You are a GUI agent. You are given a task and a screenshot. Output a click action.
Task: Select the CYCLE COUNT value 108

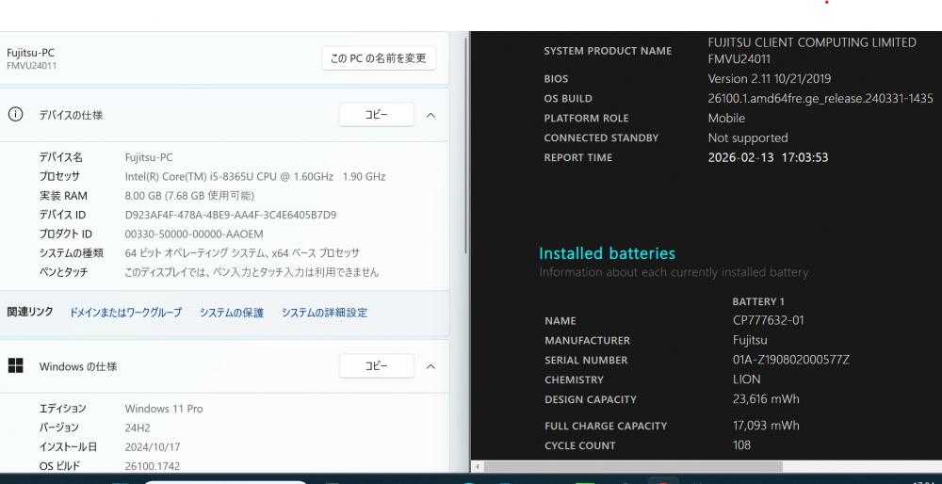coord(742,445)
